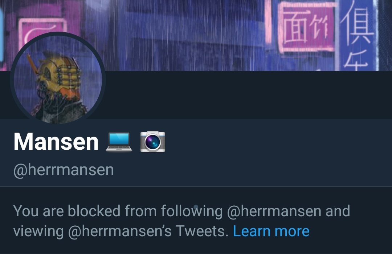The image size is (392, 254).
Task: Click the pink neon Chinese-character sign
Action: [x=306, y=28]
